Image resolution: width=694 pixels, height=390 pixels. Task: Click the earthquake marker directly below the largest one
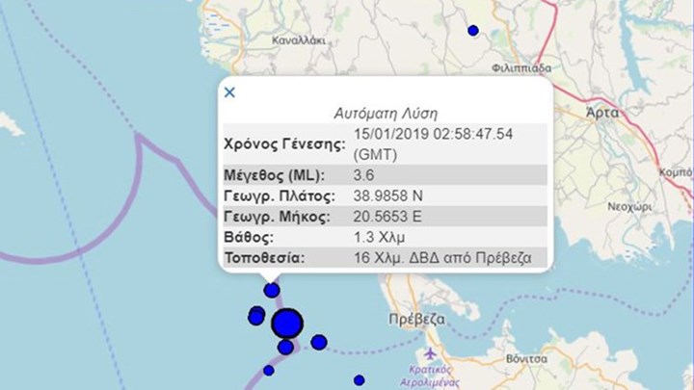point(285,347)
